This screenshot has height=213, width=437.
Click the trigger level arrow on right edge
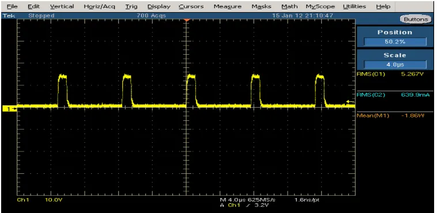tap(351, 102)
